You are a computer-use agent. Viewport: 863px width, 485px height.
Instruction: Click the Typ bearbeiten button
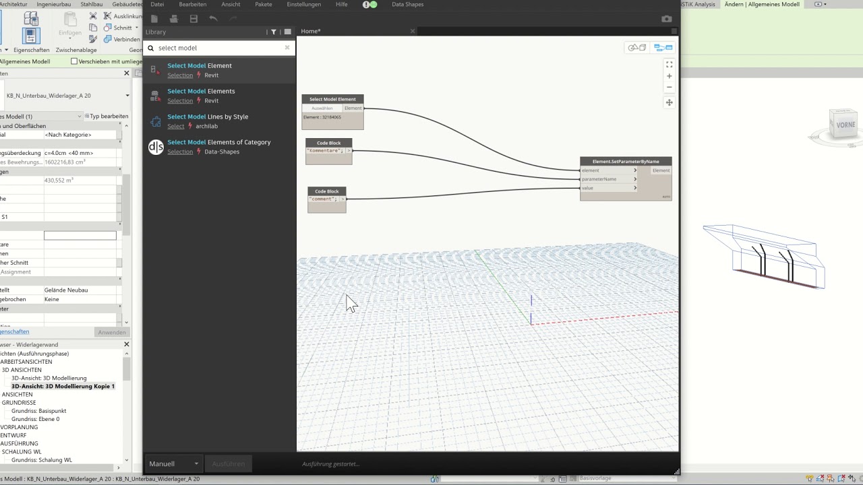coord(107,117)
